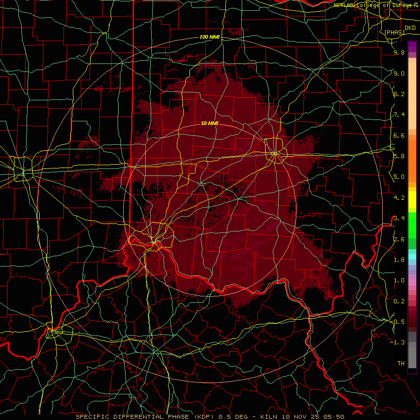420x420 pixels.
Task: Click the 9.0 value on the scale
Action: pyautogui.click(x=399, y=73)
